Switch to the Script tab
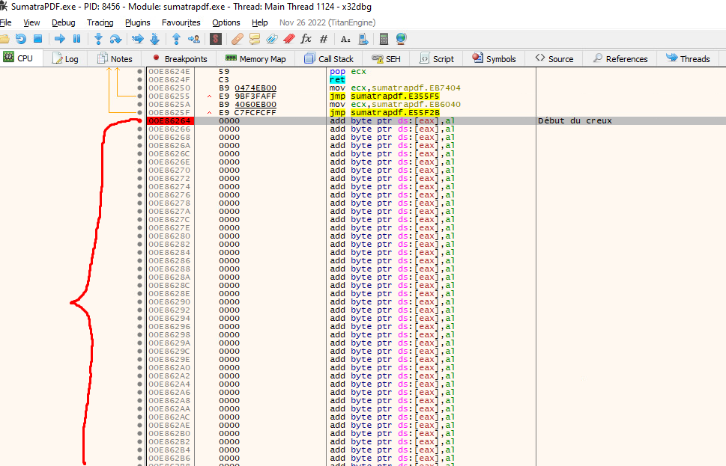Viewport: 726px width, 466px height. (x=437, y=58)
